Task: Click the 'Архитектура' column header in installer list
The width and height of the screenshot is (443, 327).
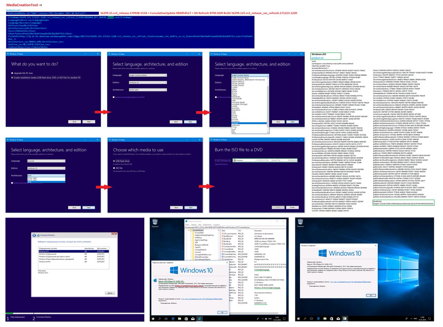Action: point(89,249)
